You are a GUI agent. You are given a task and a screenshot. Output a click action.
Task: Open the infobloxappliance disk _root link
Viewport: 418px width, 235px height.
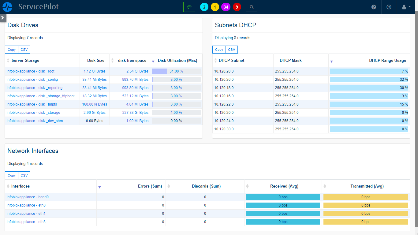coord(30,71)
